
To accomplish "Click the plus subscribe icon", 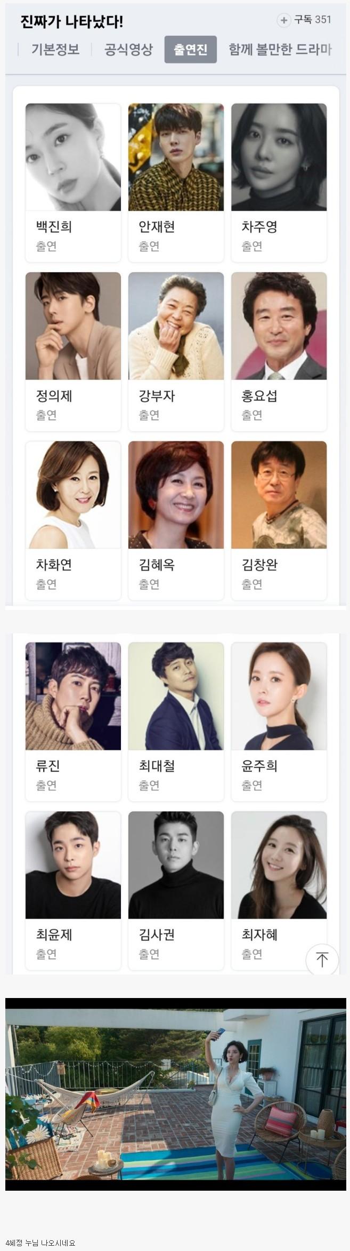I will [283, 20].
